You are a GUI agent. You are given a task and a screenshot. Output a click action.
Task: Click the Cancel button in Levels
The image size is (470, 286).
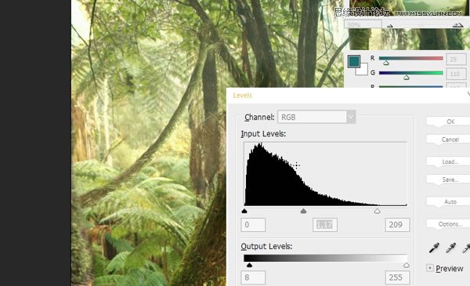[x=448, y=139]
